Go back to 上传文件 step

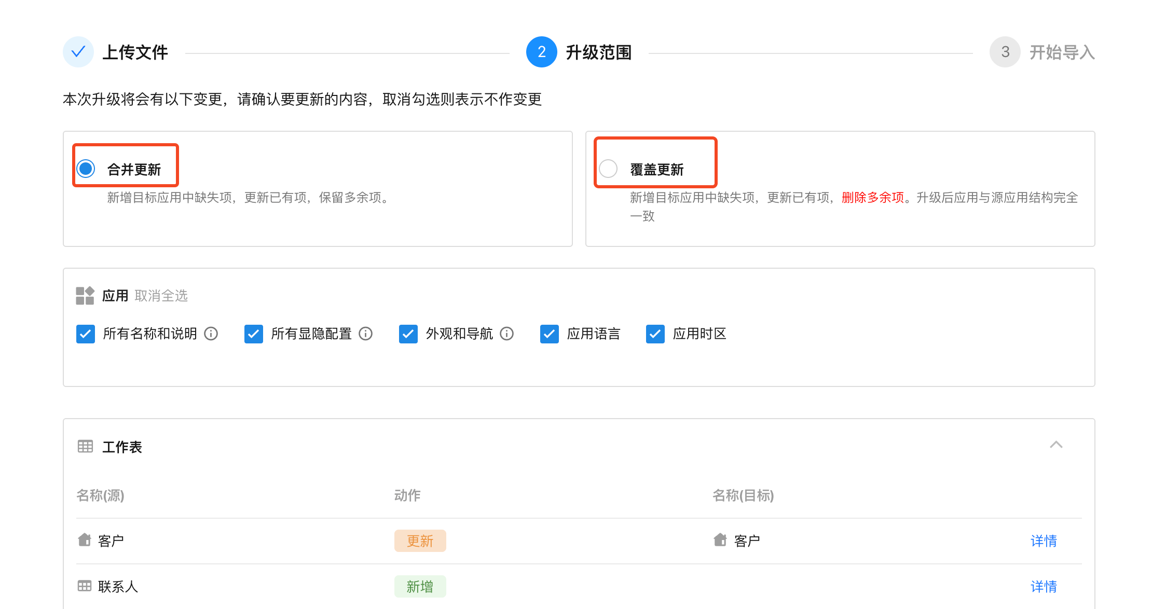tap(78, 52)
